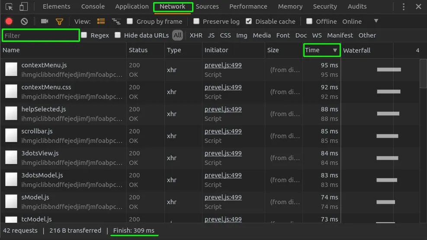This screenshot has height=240, width=427.
Task: Close DevTools with the X icon
Action: pyautogui.click(x=418, y=6)
